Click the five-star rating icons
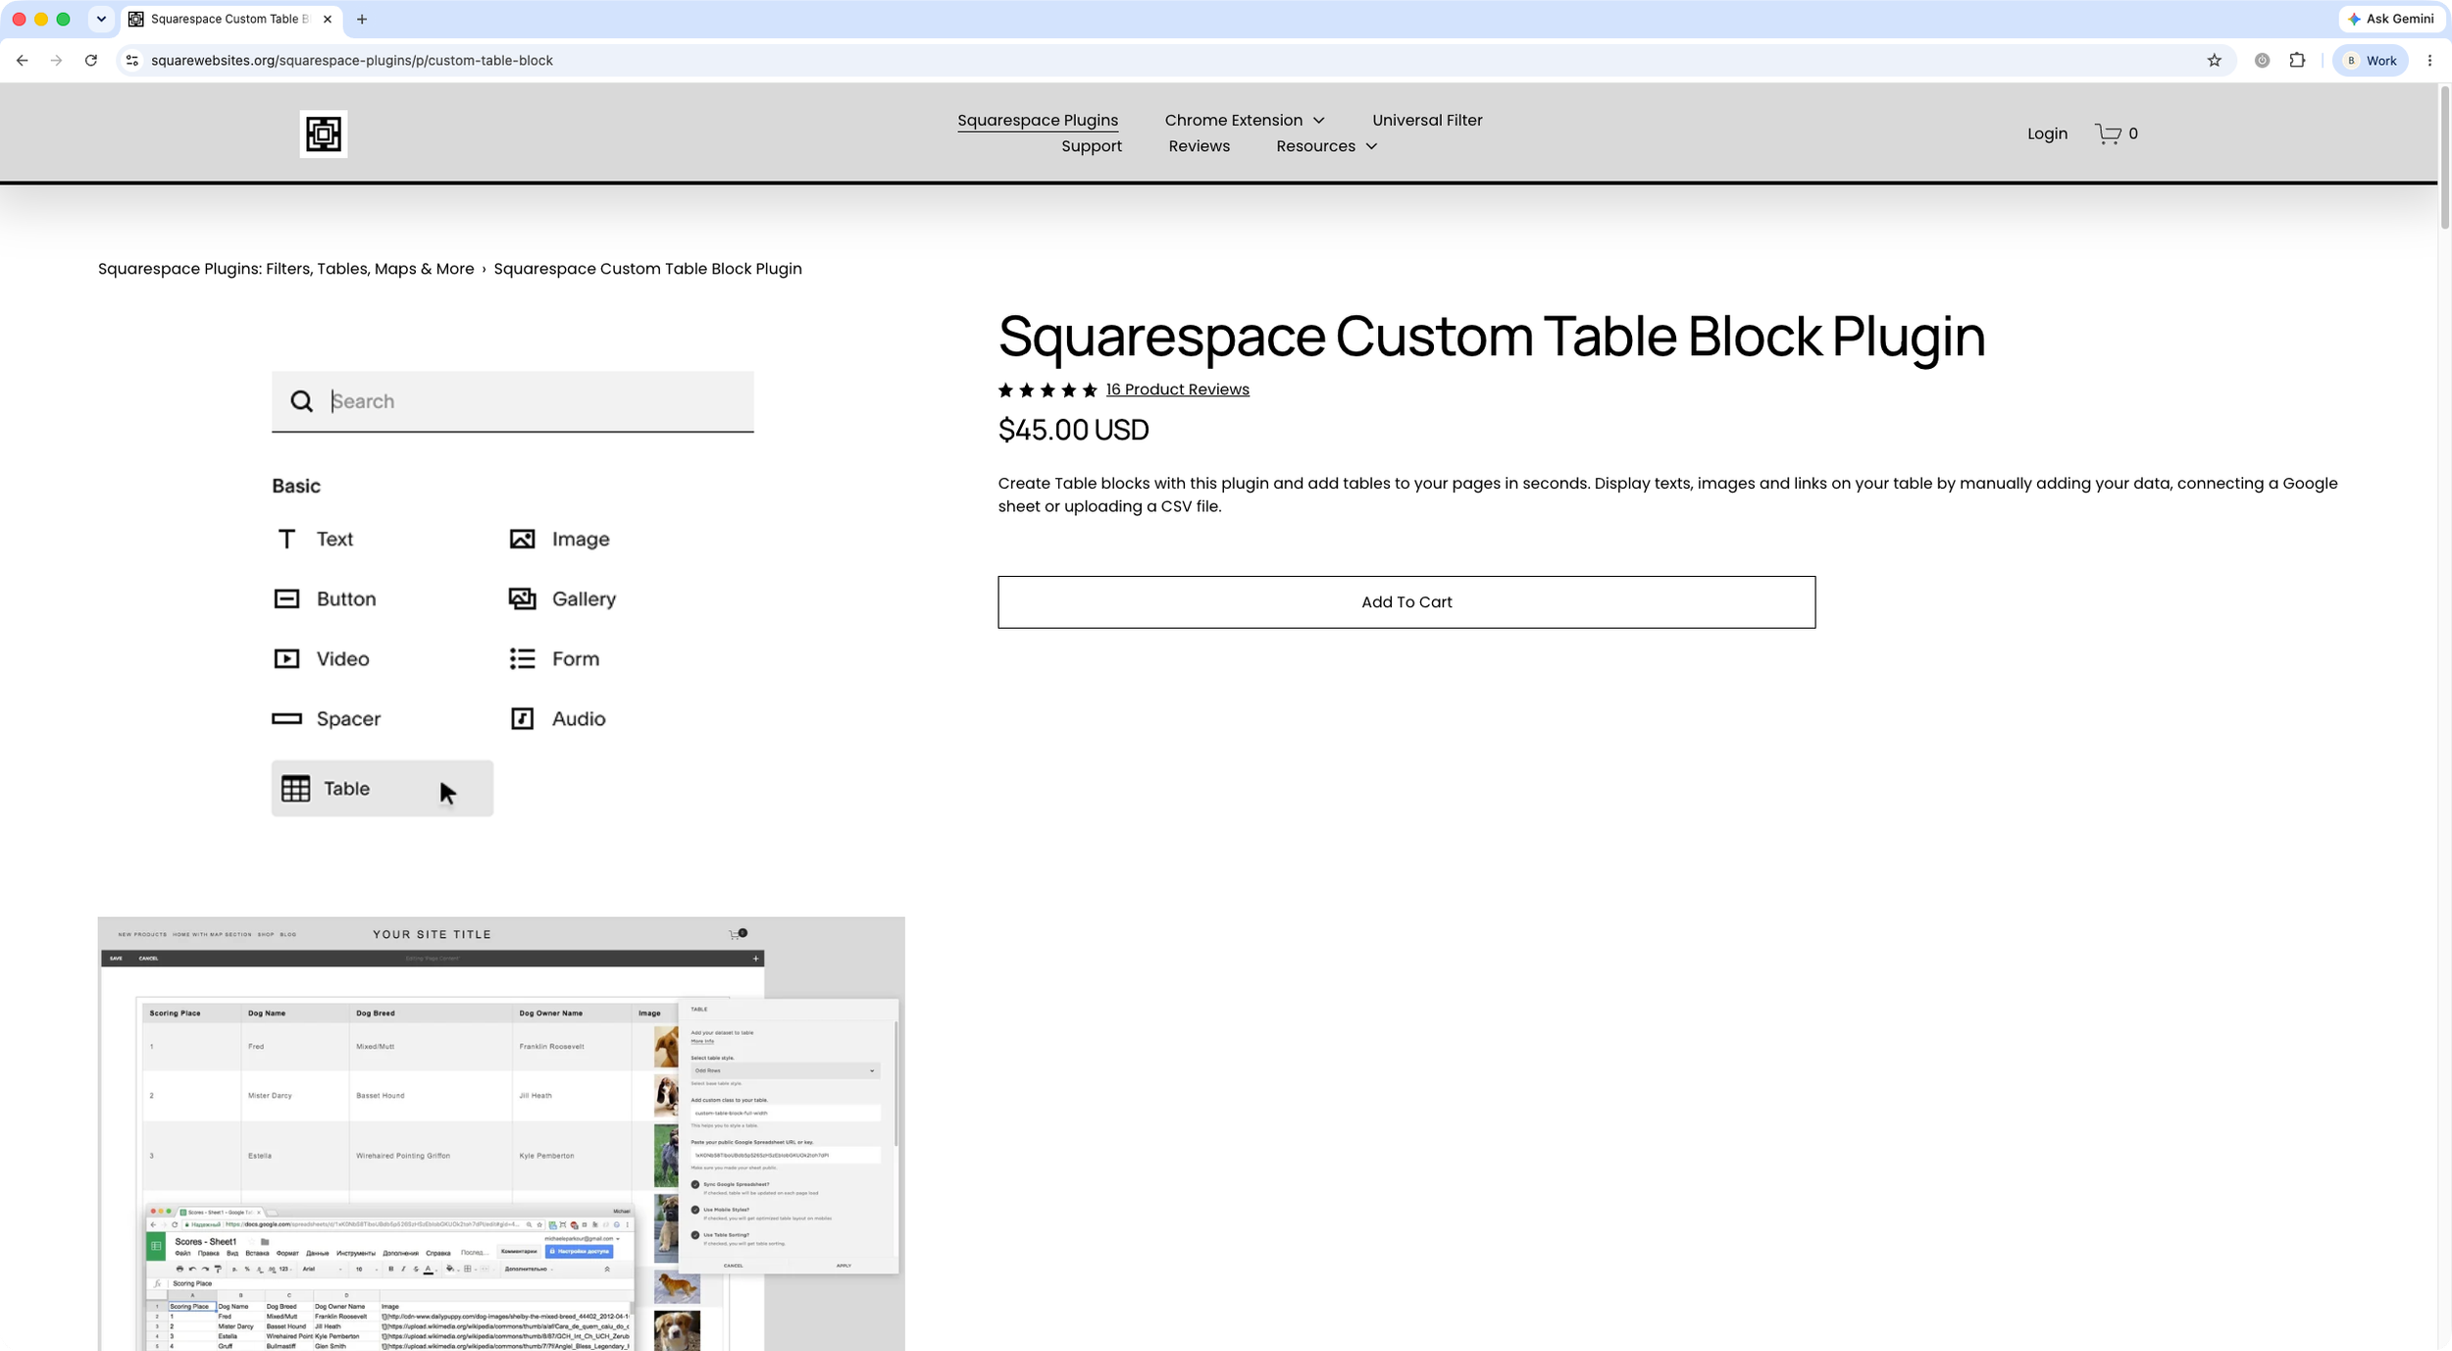This screenshot has width=2452, height=1351. click(1047, 390)
